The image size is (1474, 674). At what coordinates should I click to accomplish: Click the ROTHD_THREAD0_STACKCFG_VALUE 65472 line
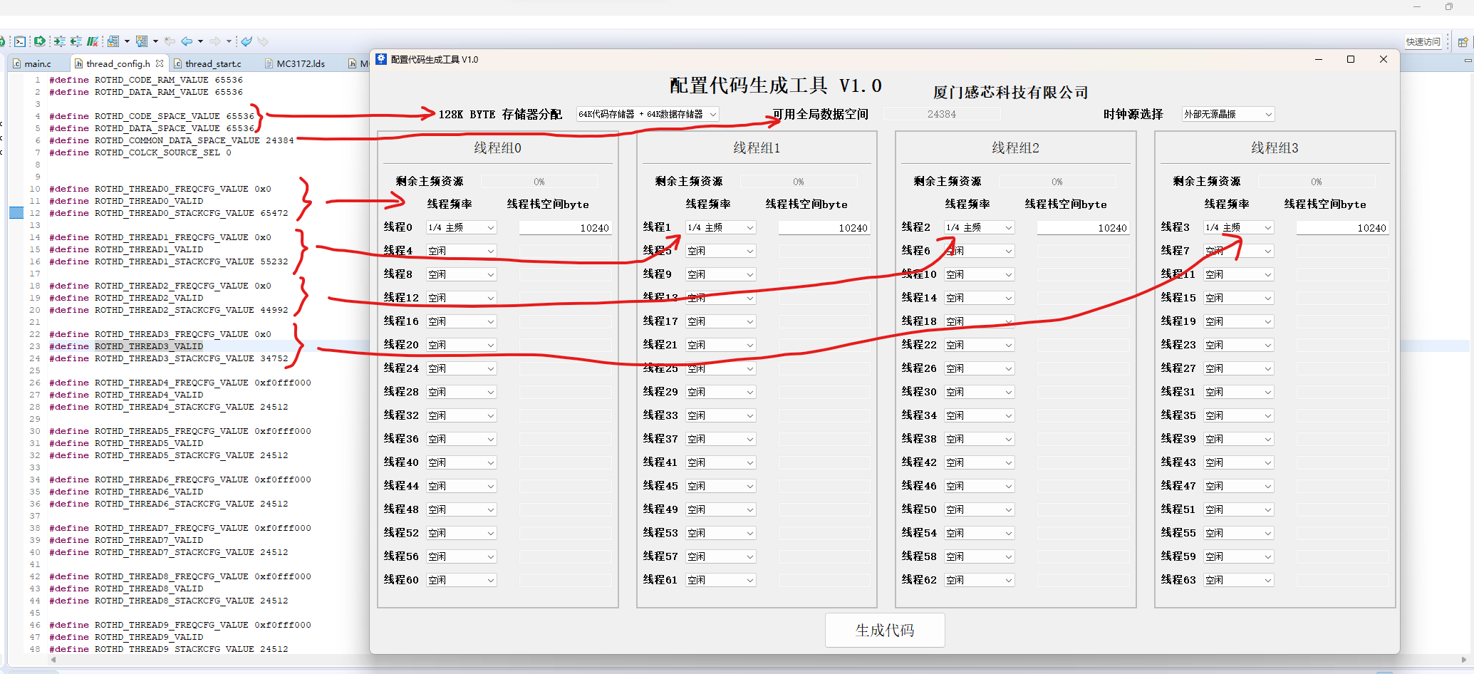(x=169, y=213)
